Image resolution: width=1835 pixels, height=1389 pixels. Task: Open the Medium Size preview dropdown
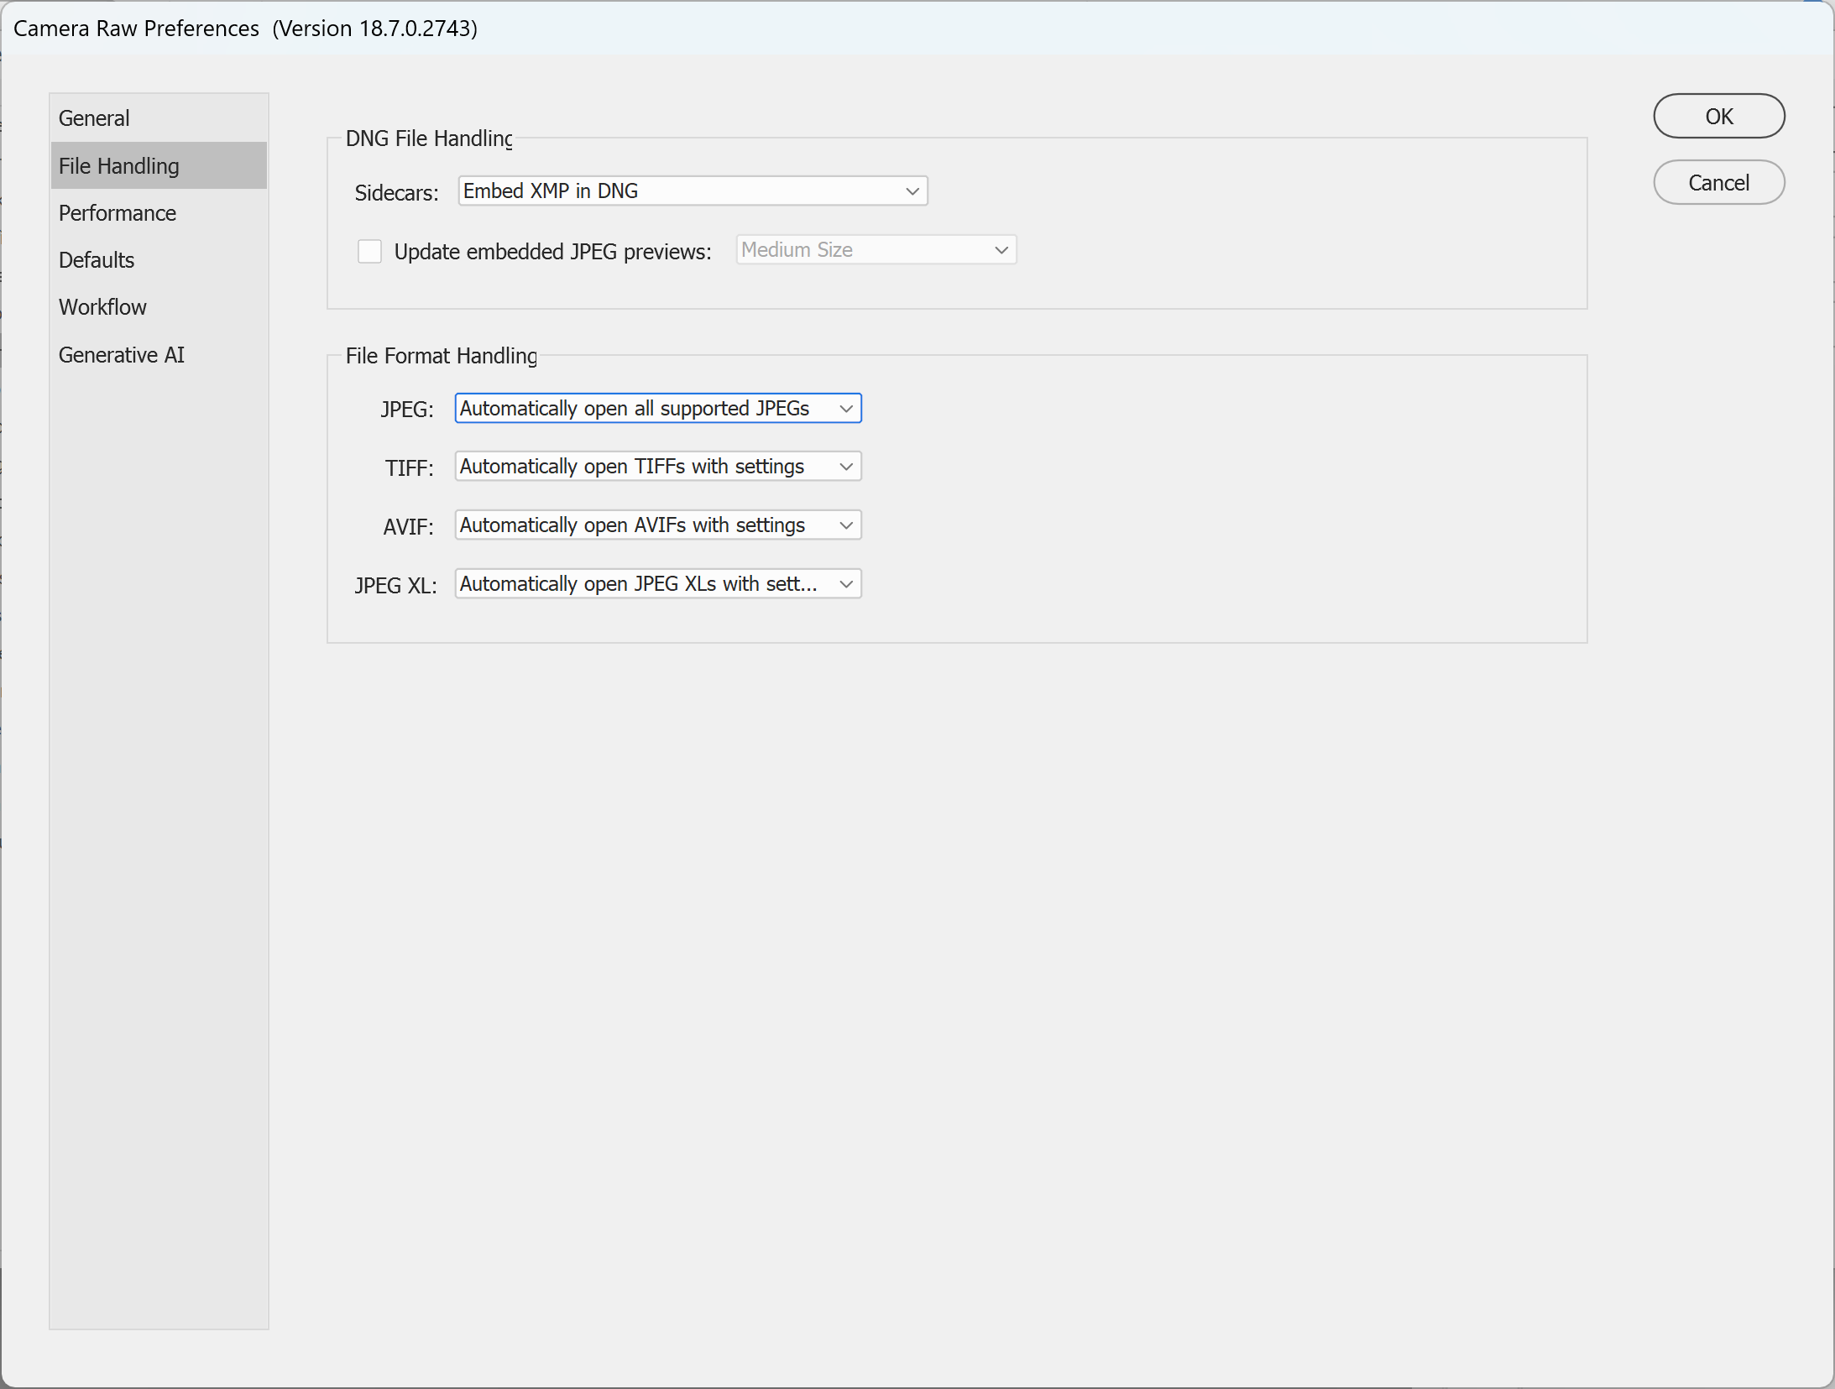point(876,250)
